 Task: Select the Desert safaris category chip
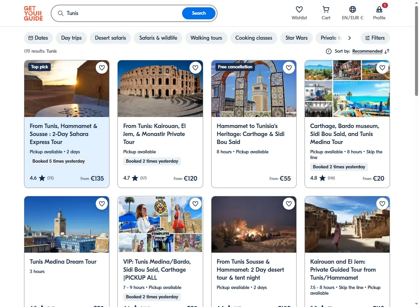[x=110, y=38]
